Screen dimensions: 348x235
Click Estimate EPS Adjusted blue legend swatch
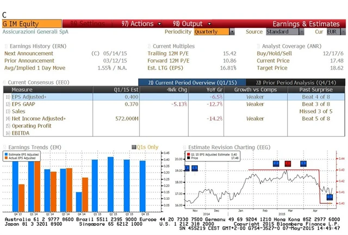pyautogui.click(x=6, y=154)
